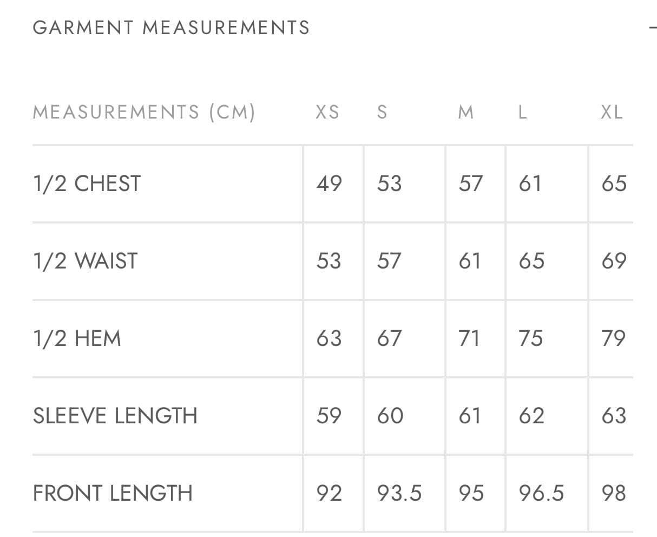Click the Front Length value 96.5 for size L
The image size is (657, 537).
(x=541, y=493)
